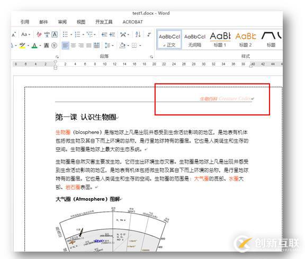
Task: Increase paragraph indent
Action: (x=112, y=34)
